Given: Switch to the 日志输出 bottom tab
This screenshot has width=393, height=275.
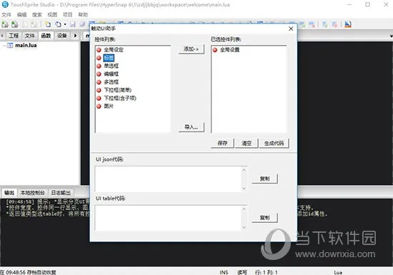Looking at the screenshot, I should tap(61, 193).
